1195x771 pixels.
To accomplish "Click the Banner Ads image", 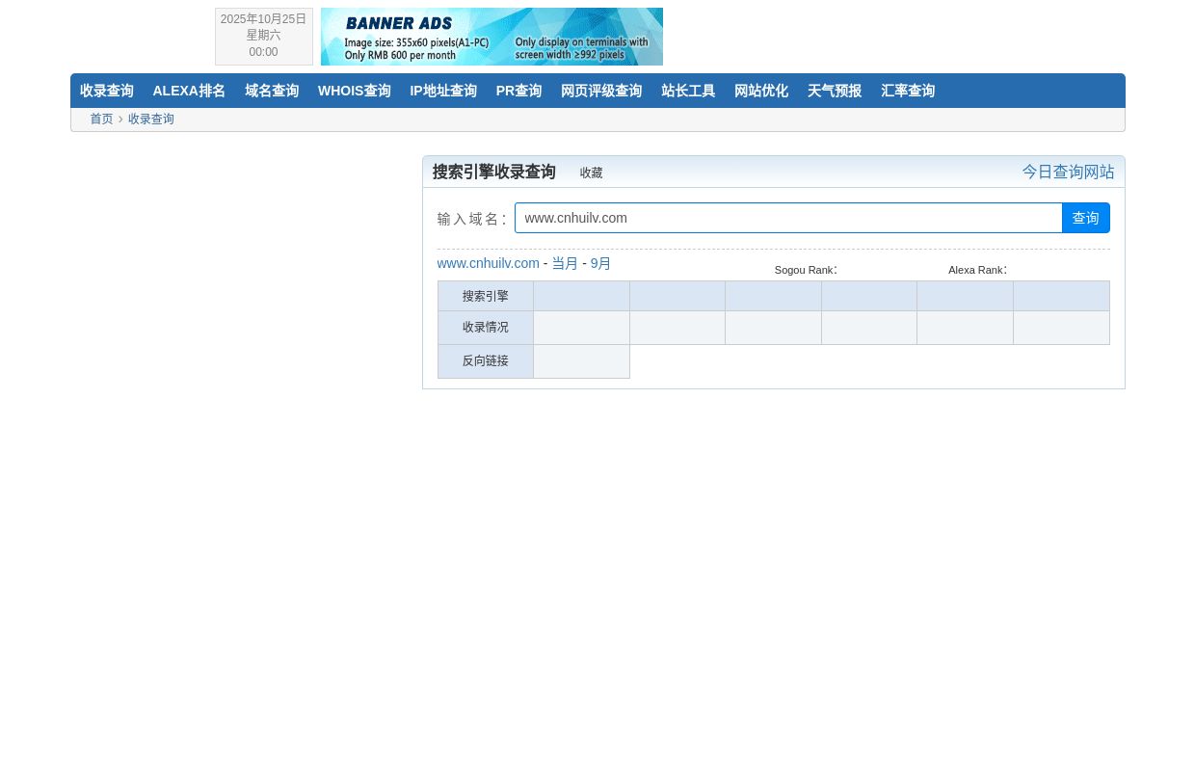I will click(x=491, y=37).
